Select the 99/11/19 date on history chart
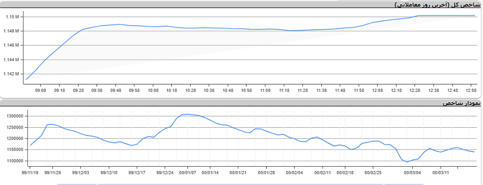 (x=30, y=173)
